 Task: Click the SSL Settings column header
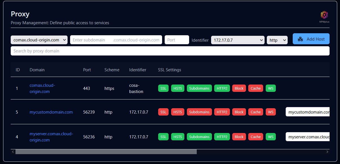click(169, 70)
